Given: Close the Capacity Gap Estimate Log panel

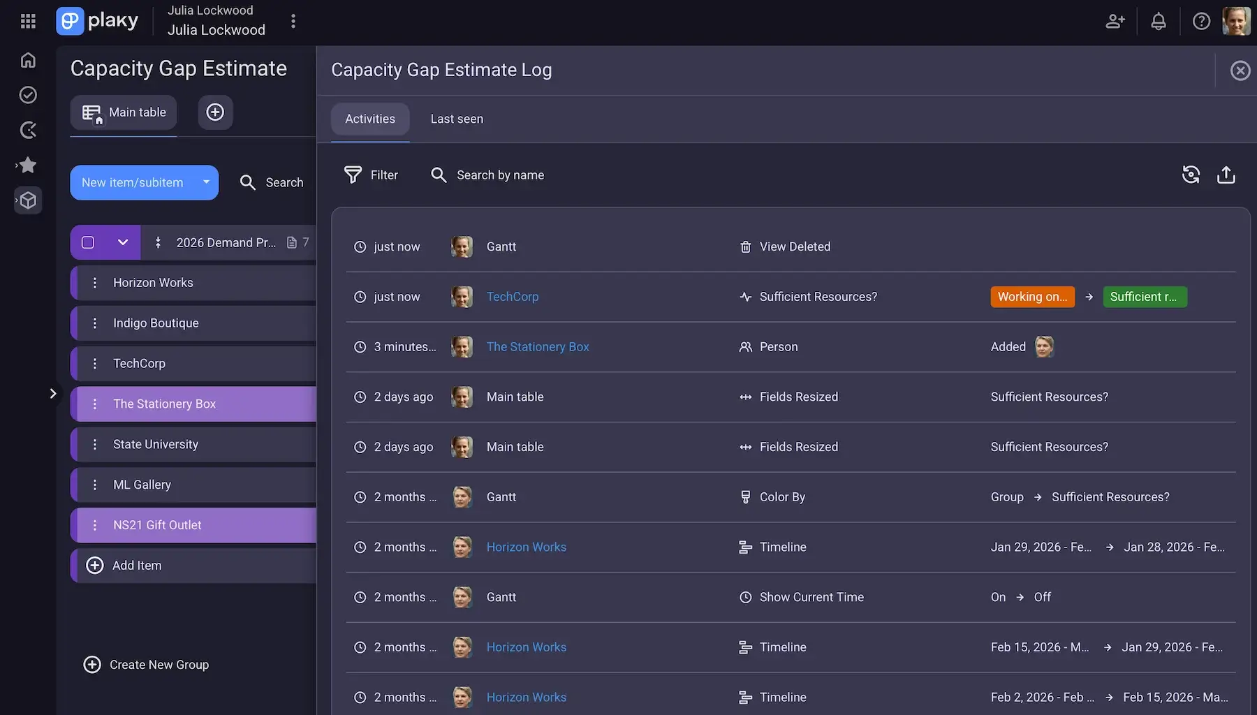Looking at the screenshot, I should (1240, 71).
